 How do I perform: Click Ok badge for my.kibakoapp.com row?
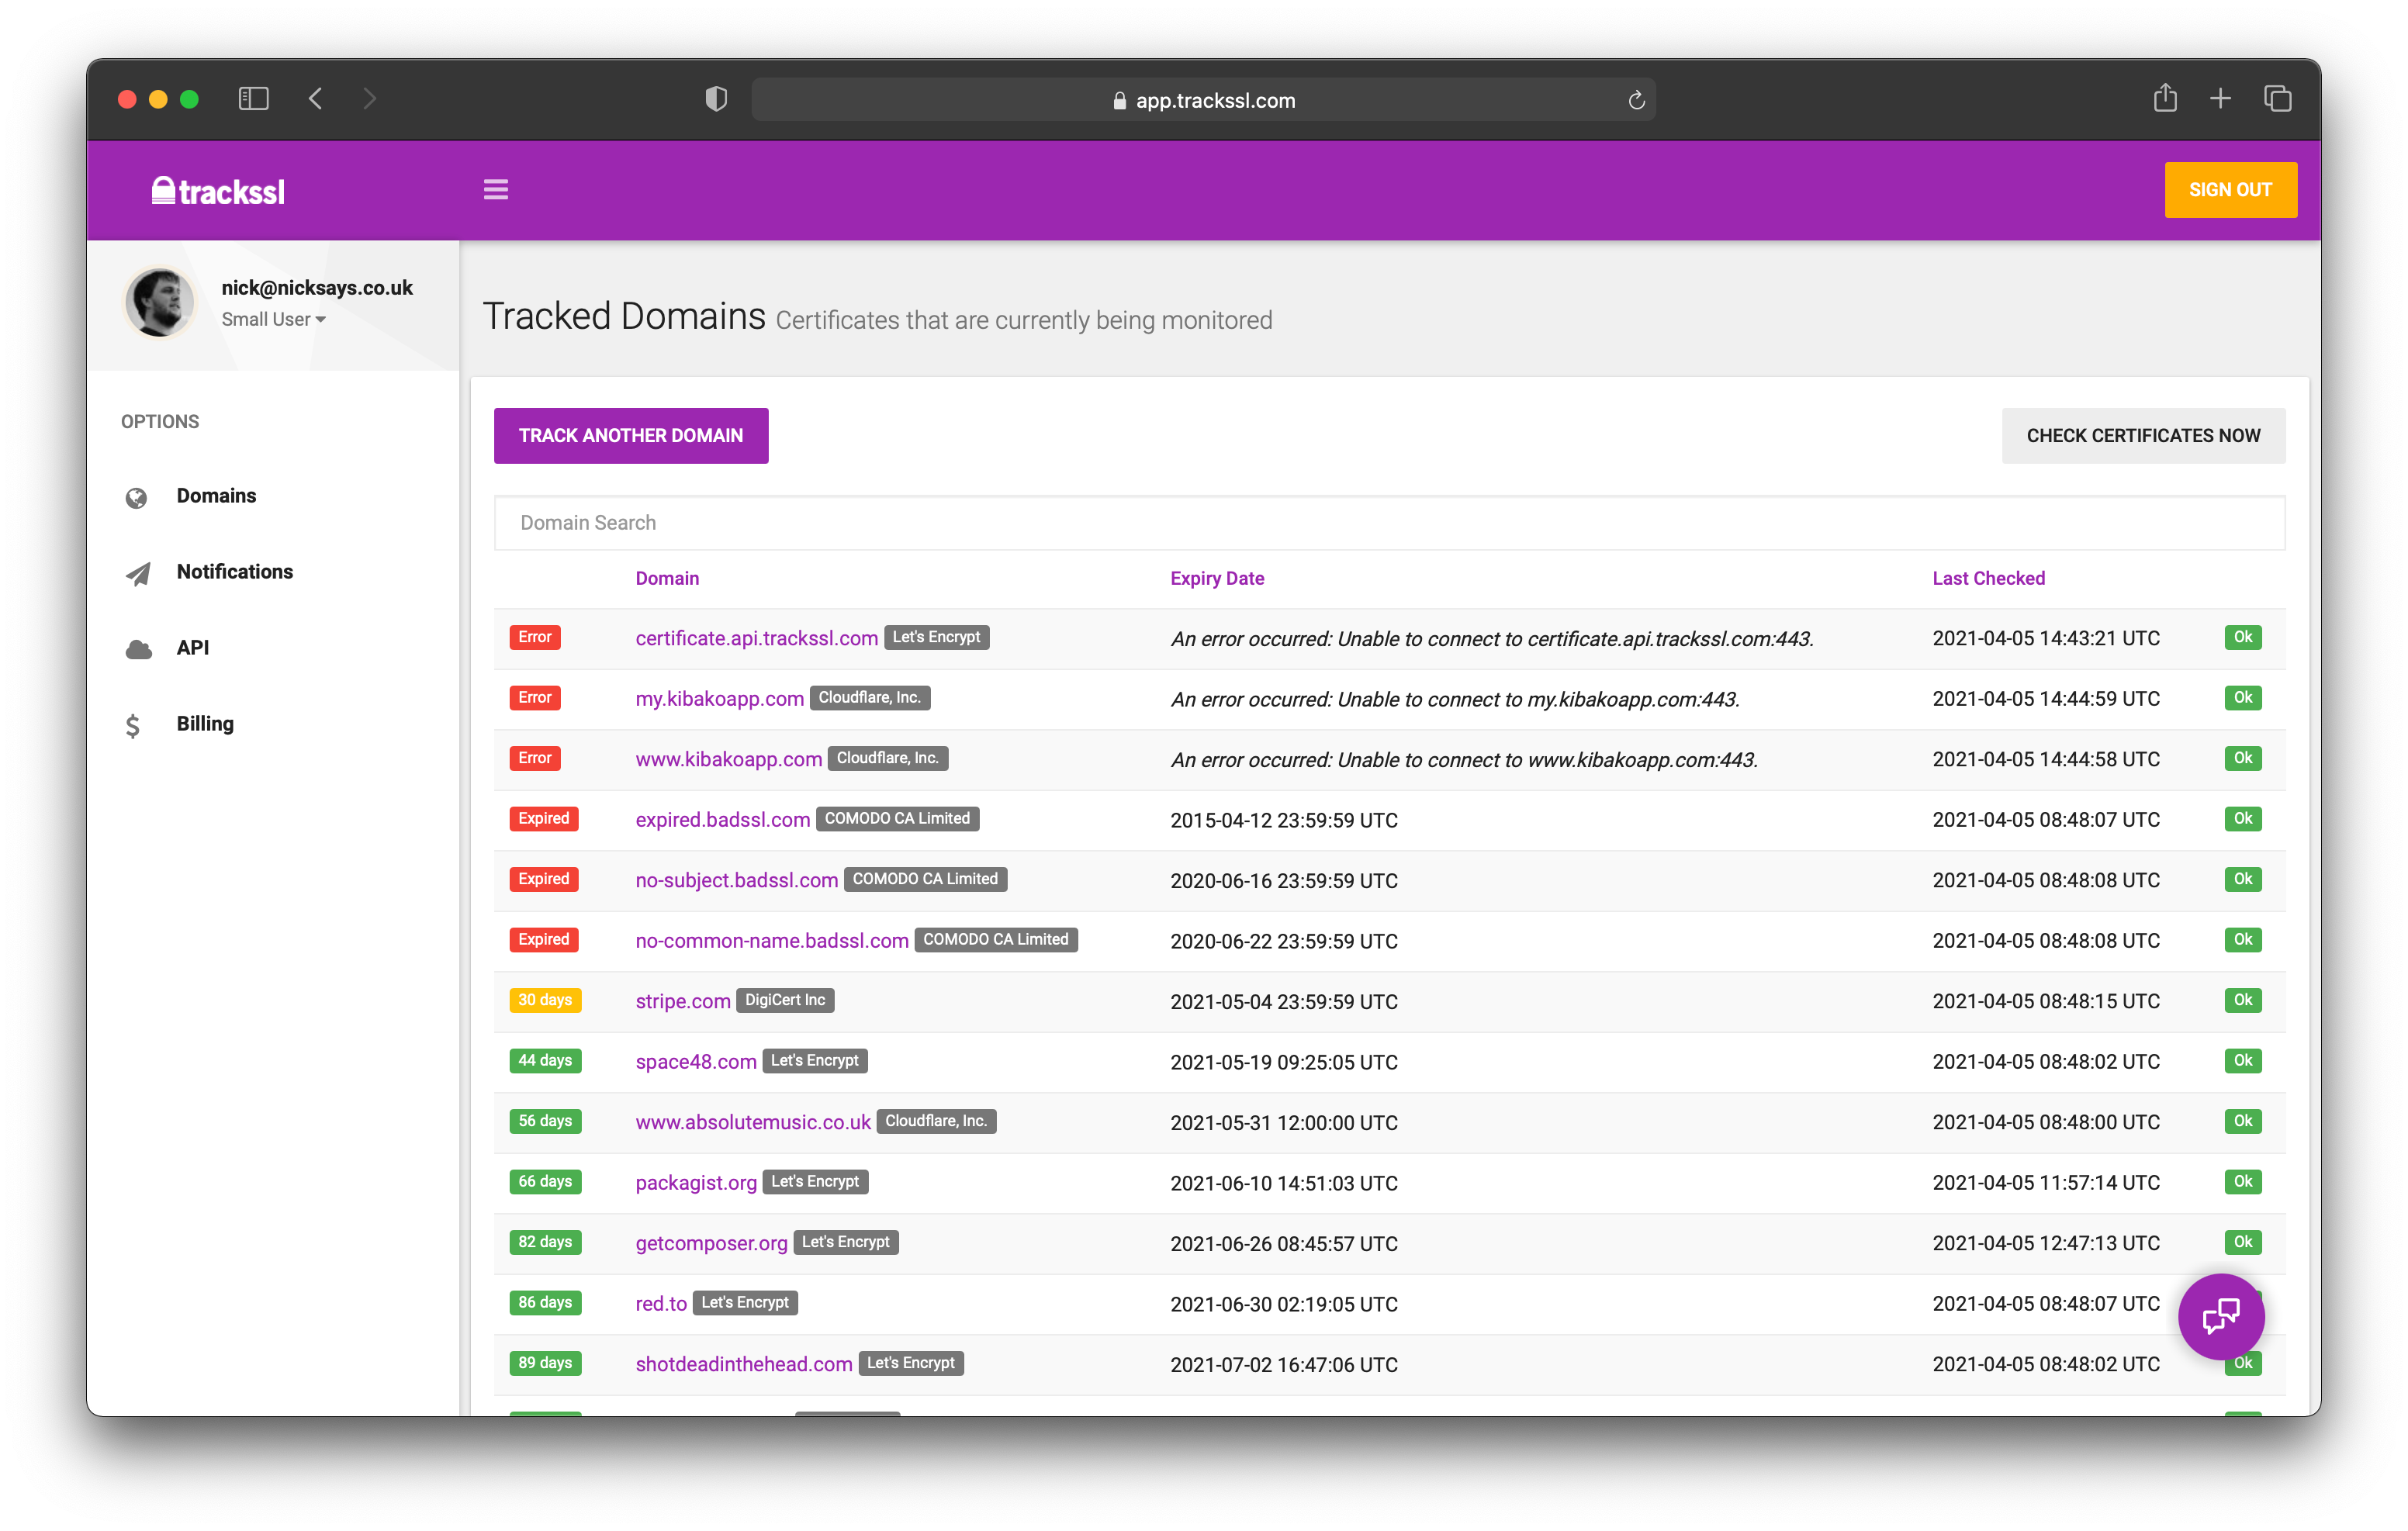pyautogui.click(x=2243, y=697)
